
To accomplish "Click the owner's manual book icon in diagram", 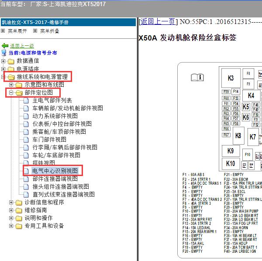I will click(197, 78).
